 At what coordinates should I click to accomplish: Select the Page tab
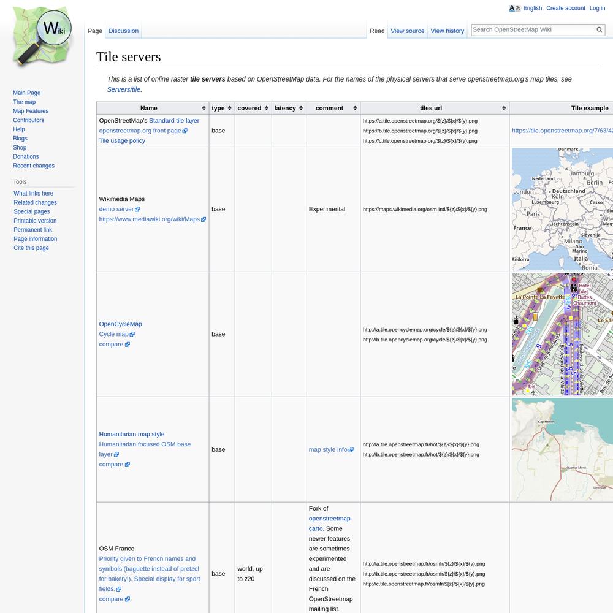pos(95,31)
